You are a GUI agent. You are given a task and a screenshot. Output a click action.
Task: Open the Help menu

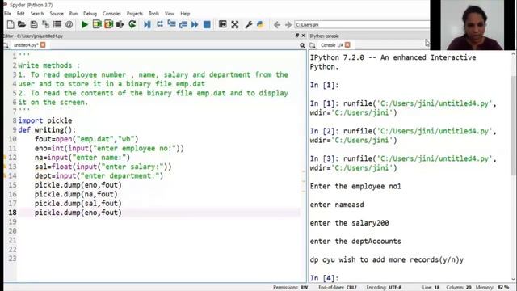click(x=185, y=14)
